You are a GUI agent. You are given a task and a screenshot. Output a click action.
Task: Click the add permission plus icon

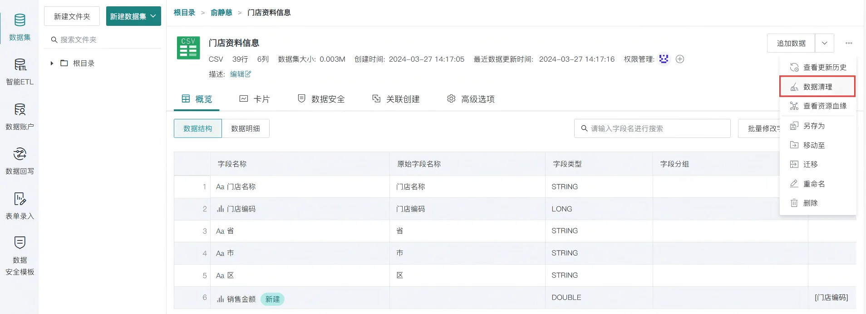point(679,59)
